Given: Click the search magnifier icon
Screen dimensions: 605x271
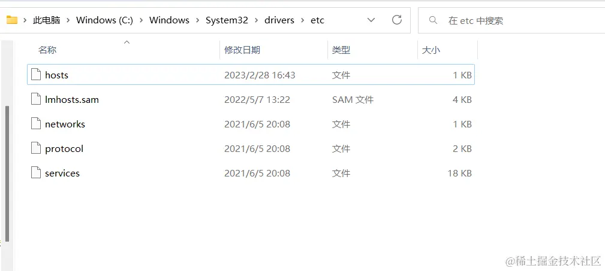Looking at the screenshot, I should 434,20.
